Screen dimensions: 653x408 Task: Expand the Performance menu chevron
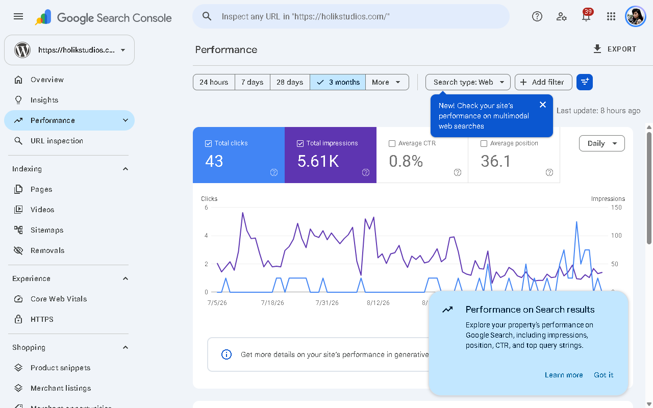point(125,120)
